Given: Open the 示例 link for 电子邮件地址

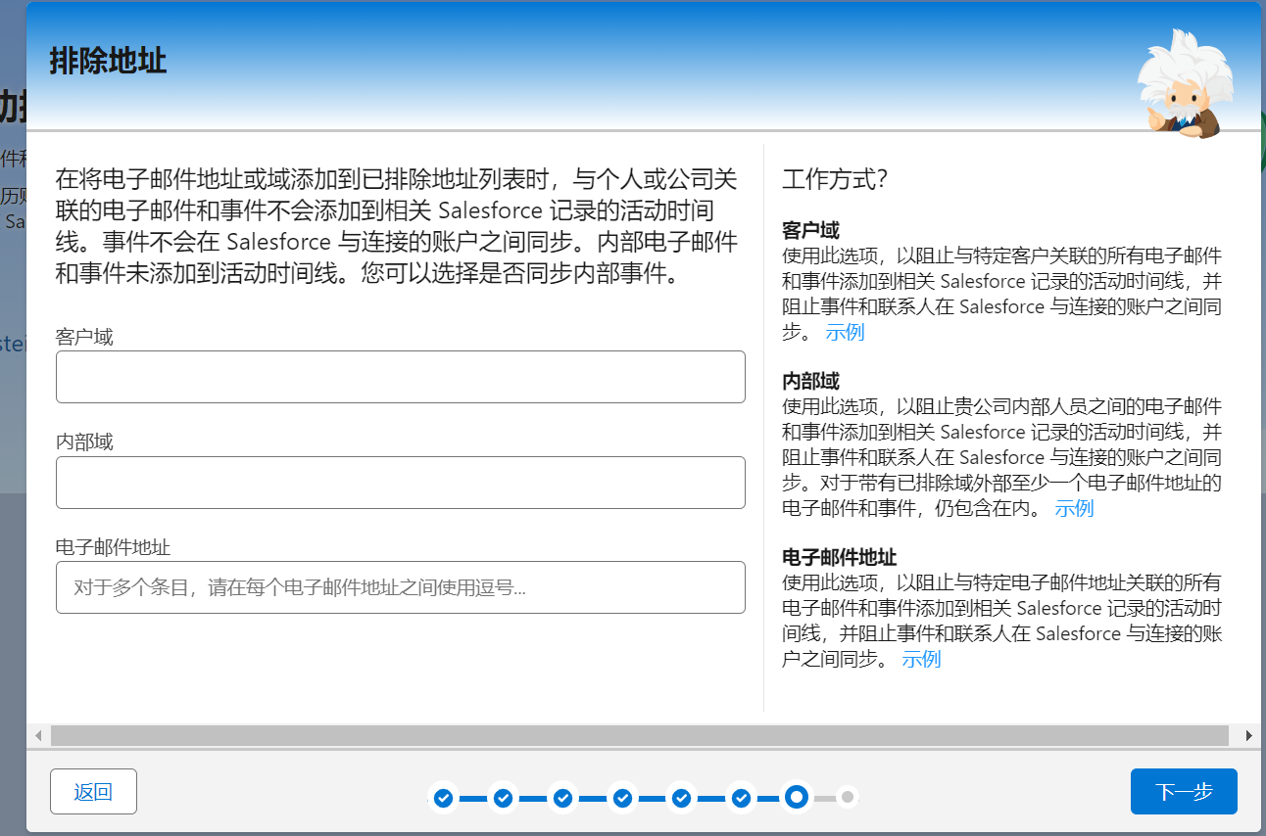Looking at the screenshot, I should (922, 659).
